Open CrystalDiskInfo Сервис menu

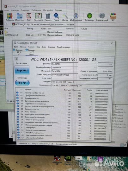coord(31,47)
